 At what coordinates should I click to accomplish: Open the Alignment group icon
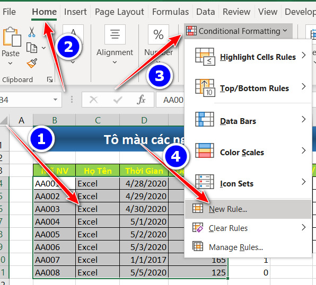coord(115,34)
